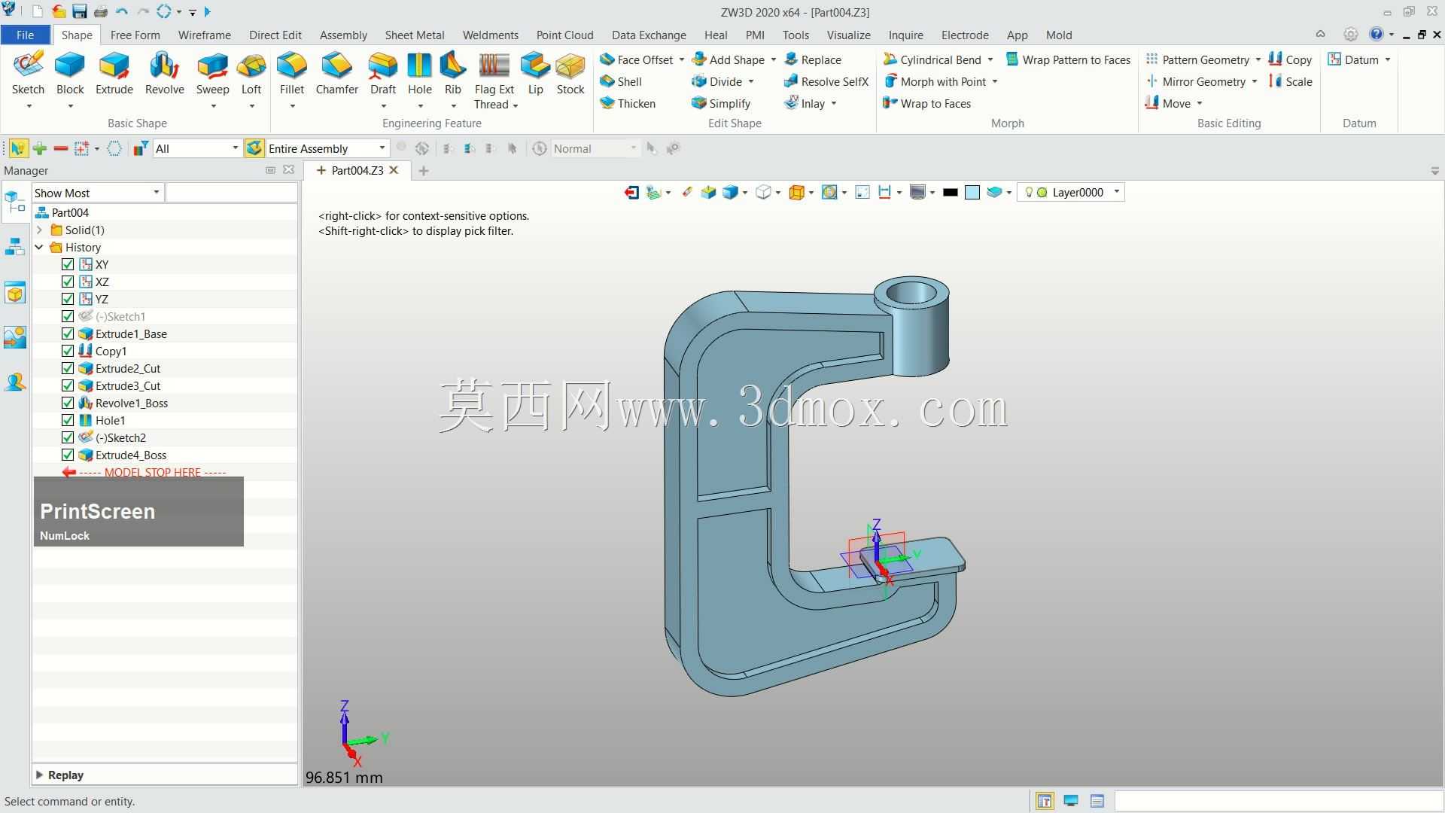Collapse the History folder
The height and width of the screenshot is (813, 1445).
coord(39,247)
